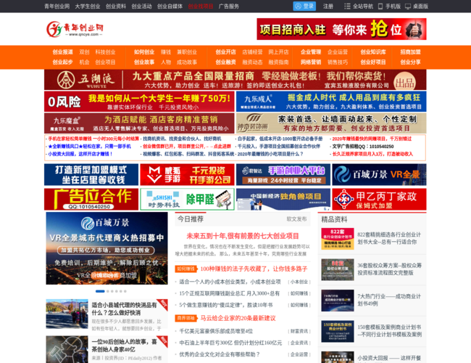This screenshot has height=363, width=471.
Task: Click the 时势科技 除甲醛 ad
Action: point(187,199)
